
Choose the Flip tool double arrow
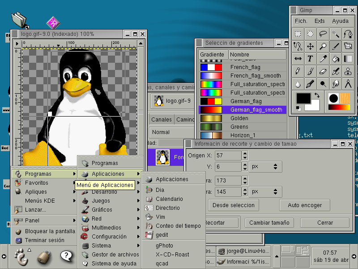(x=298, y=59)
